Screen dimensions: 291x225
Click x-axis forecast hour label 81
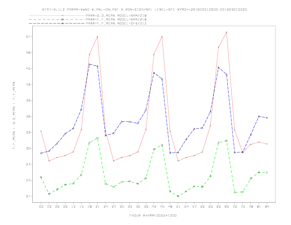pos(259,207)
